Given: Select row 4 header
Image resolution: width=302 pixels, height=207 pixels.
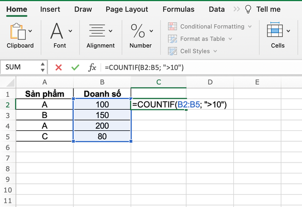Looking at the screenshot, I should [x=8, y=126].
